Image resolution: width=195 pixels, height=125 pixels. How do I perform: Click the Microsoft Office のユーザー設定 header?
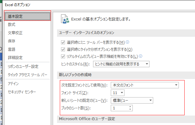(87, 119)
